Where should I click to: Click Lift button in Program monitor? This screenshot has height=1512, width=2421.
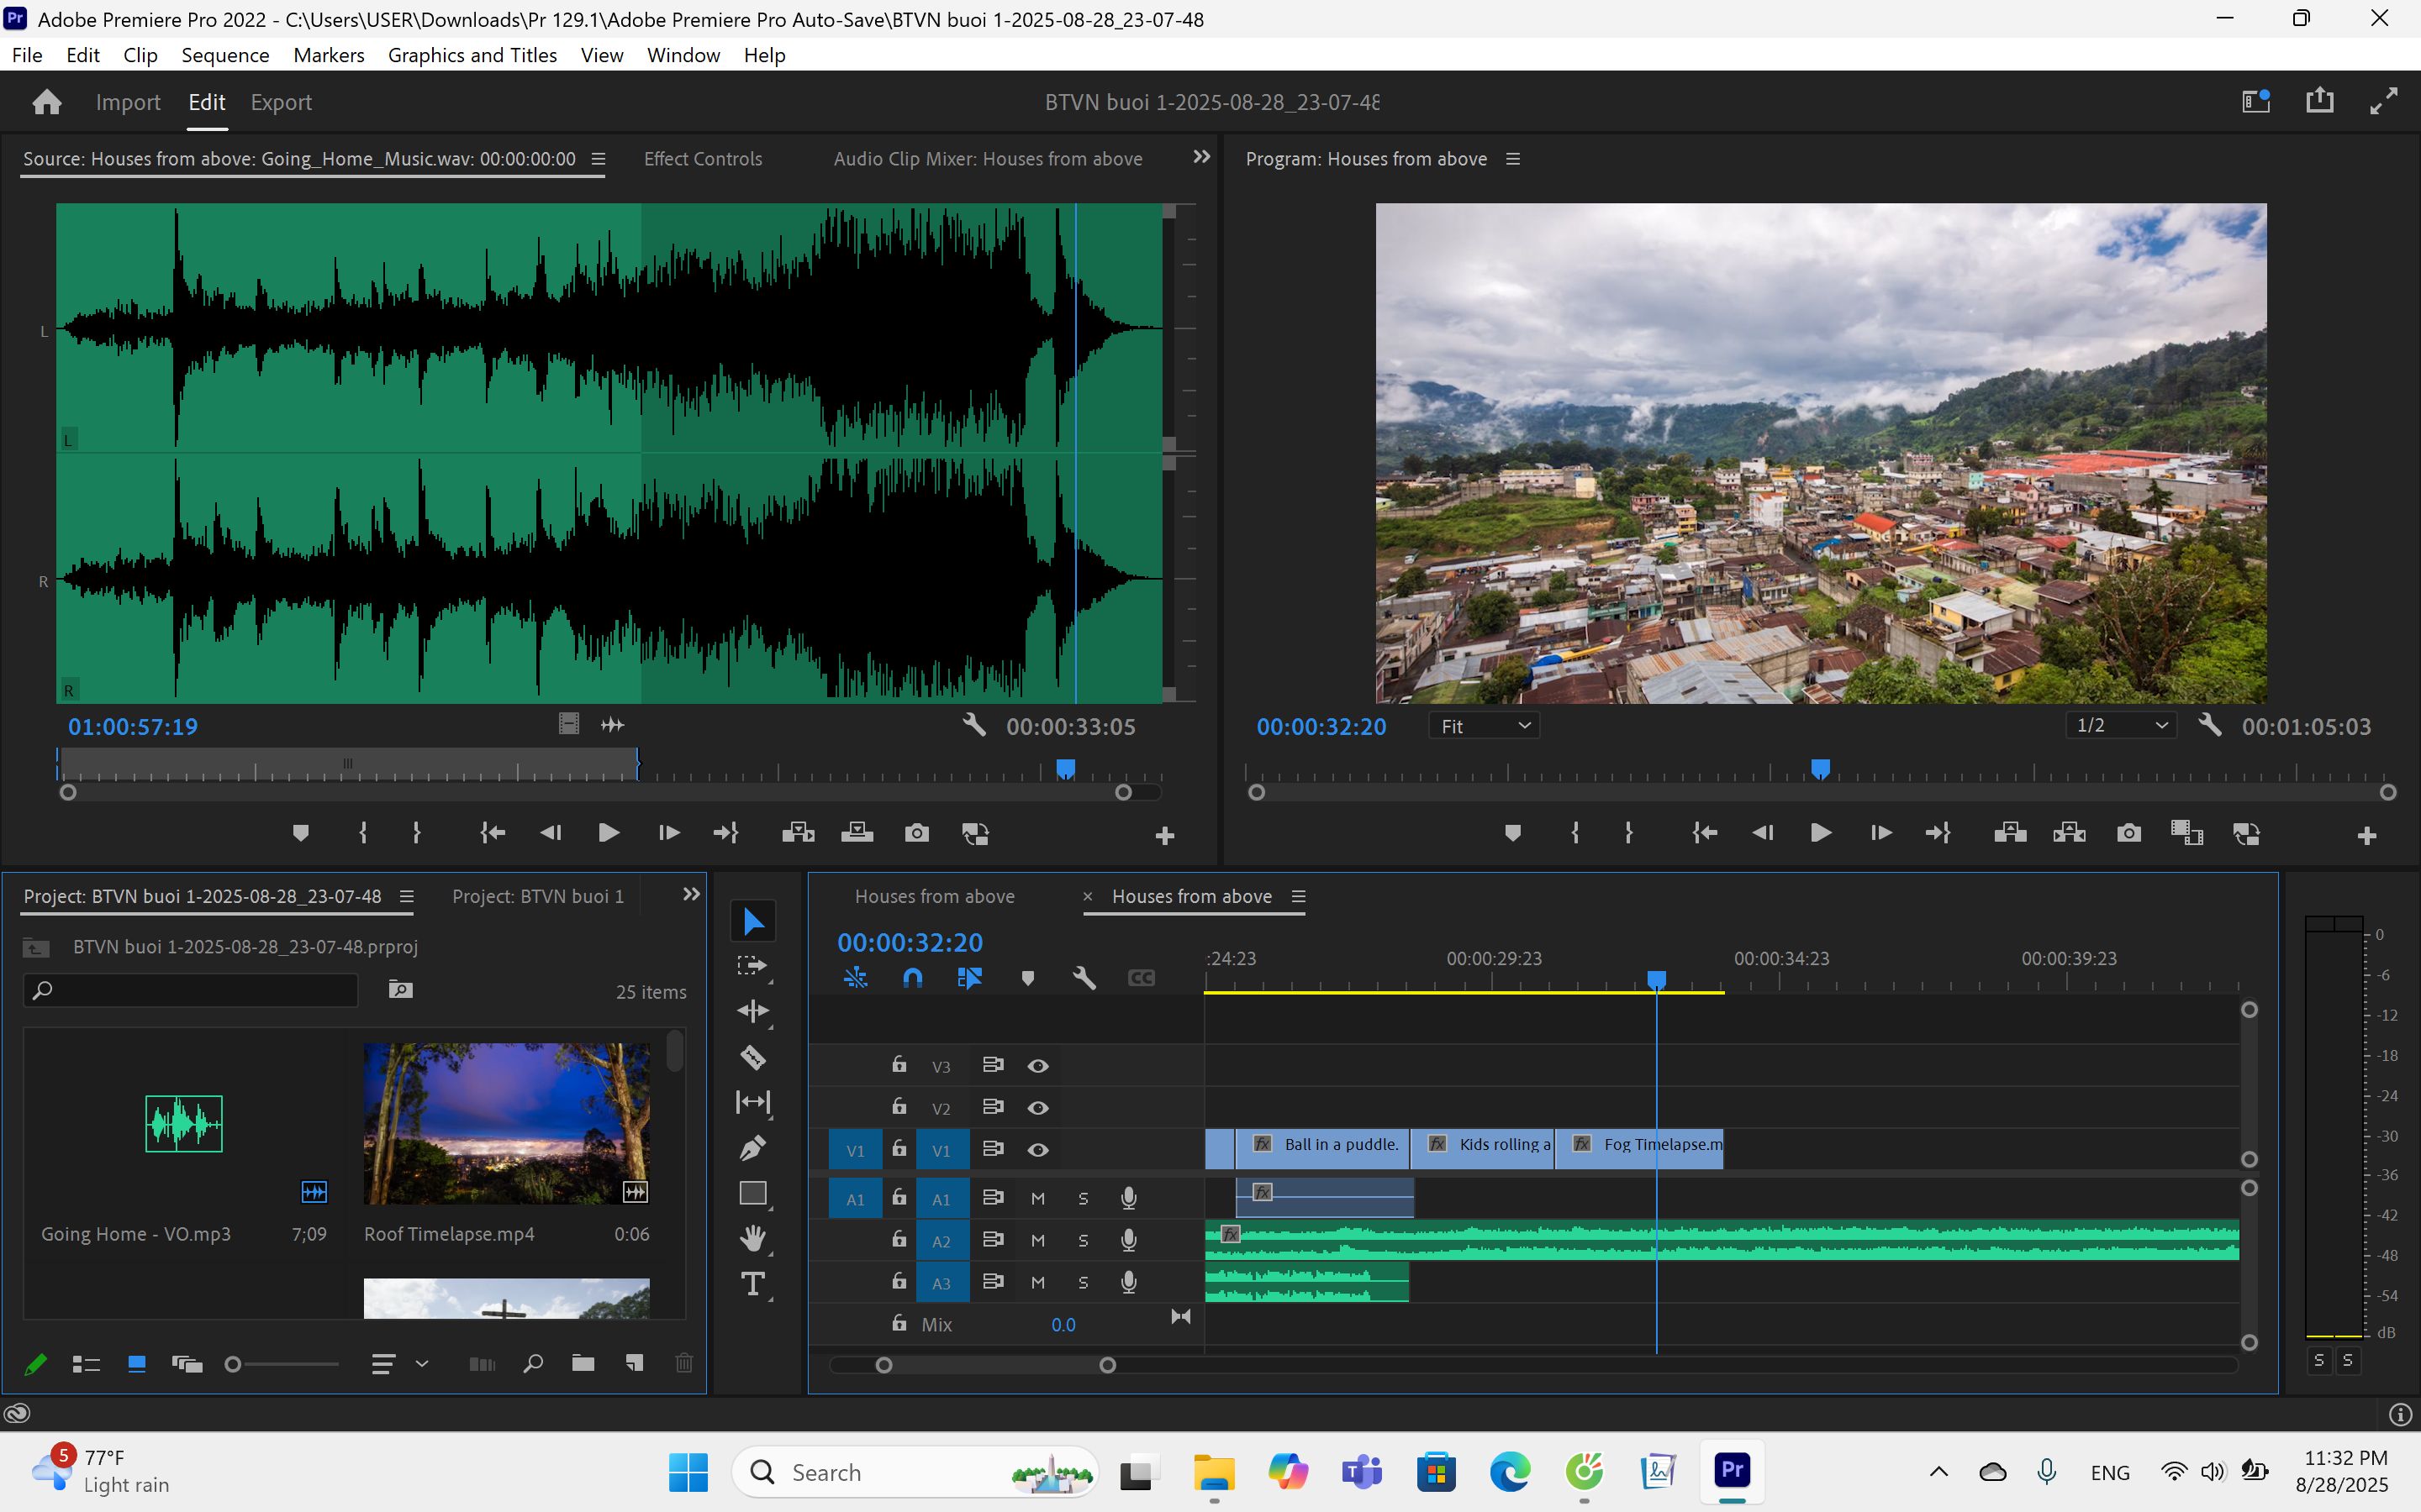pyautogui.click(x=2010, y=833)
